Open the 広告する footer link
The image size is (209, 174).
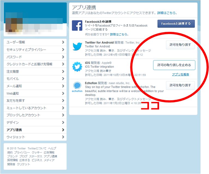pyautogui.click(x=25, y=160)
